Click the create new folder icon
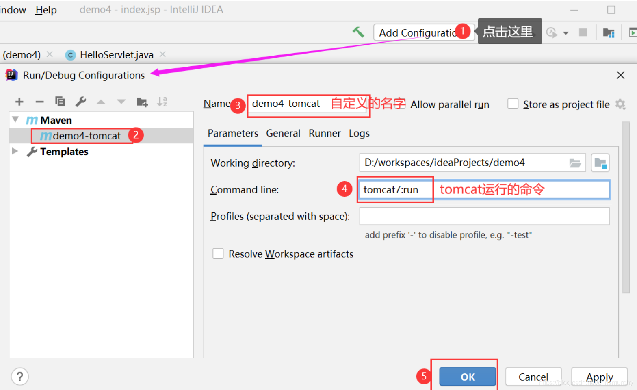 [x=142, y=102]
